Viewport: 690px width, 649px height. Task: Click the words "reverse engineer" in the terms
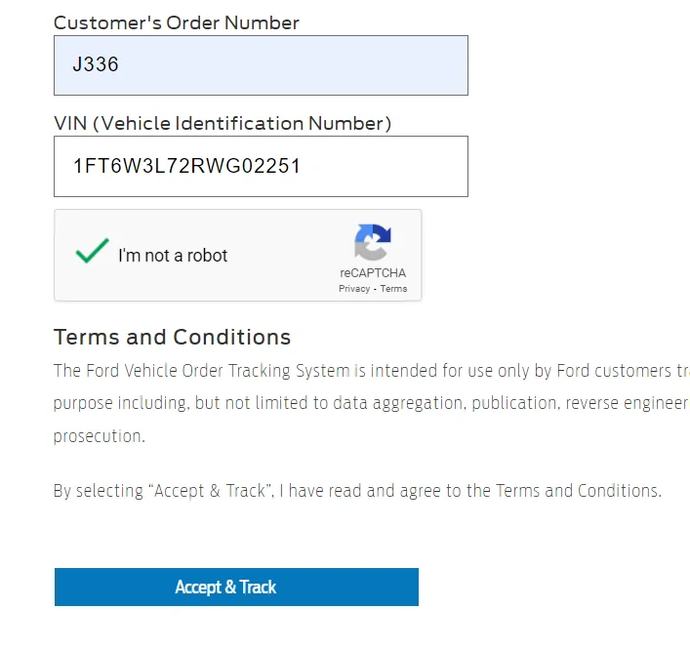(627, 403)
